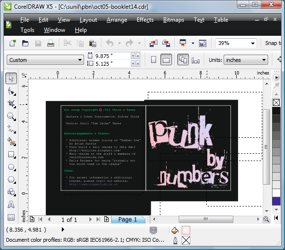Viewport: 285px width, 250px height.
Task: Expand the Application Launcher arrow
Action: (193, 44)
